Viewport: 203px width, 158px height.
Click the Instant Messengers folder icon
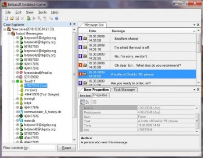13,33
